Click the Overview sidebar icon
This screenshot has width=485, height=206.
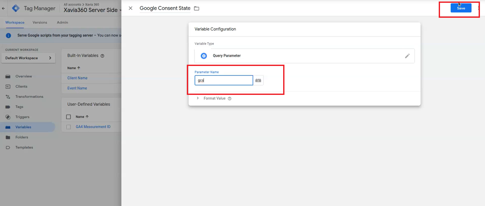[x=8, y=76]
